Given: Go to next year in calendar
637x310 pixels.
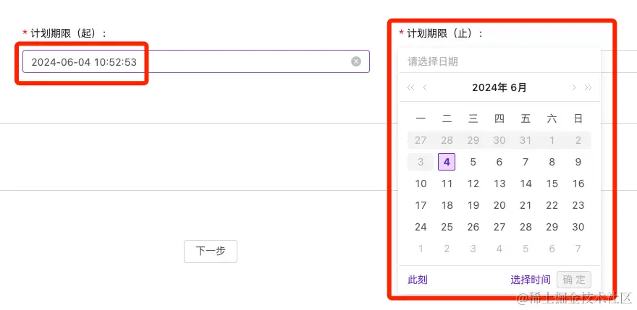Looking at the screenshot, I should tap(588, 87).
